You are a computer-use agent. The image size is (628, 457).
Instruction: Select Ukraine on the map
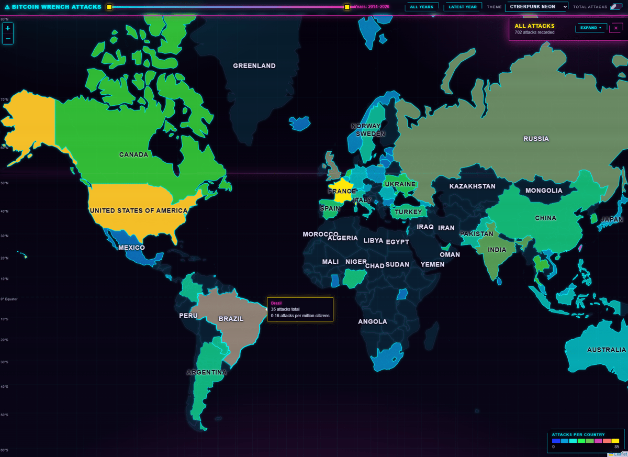(x=400, y=184)
